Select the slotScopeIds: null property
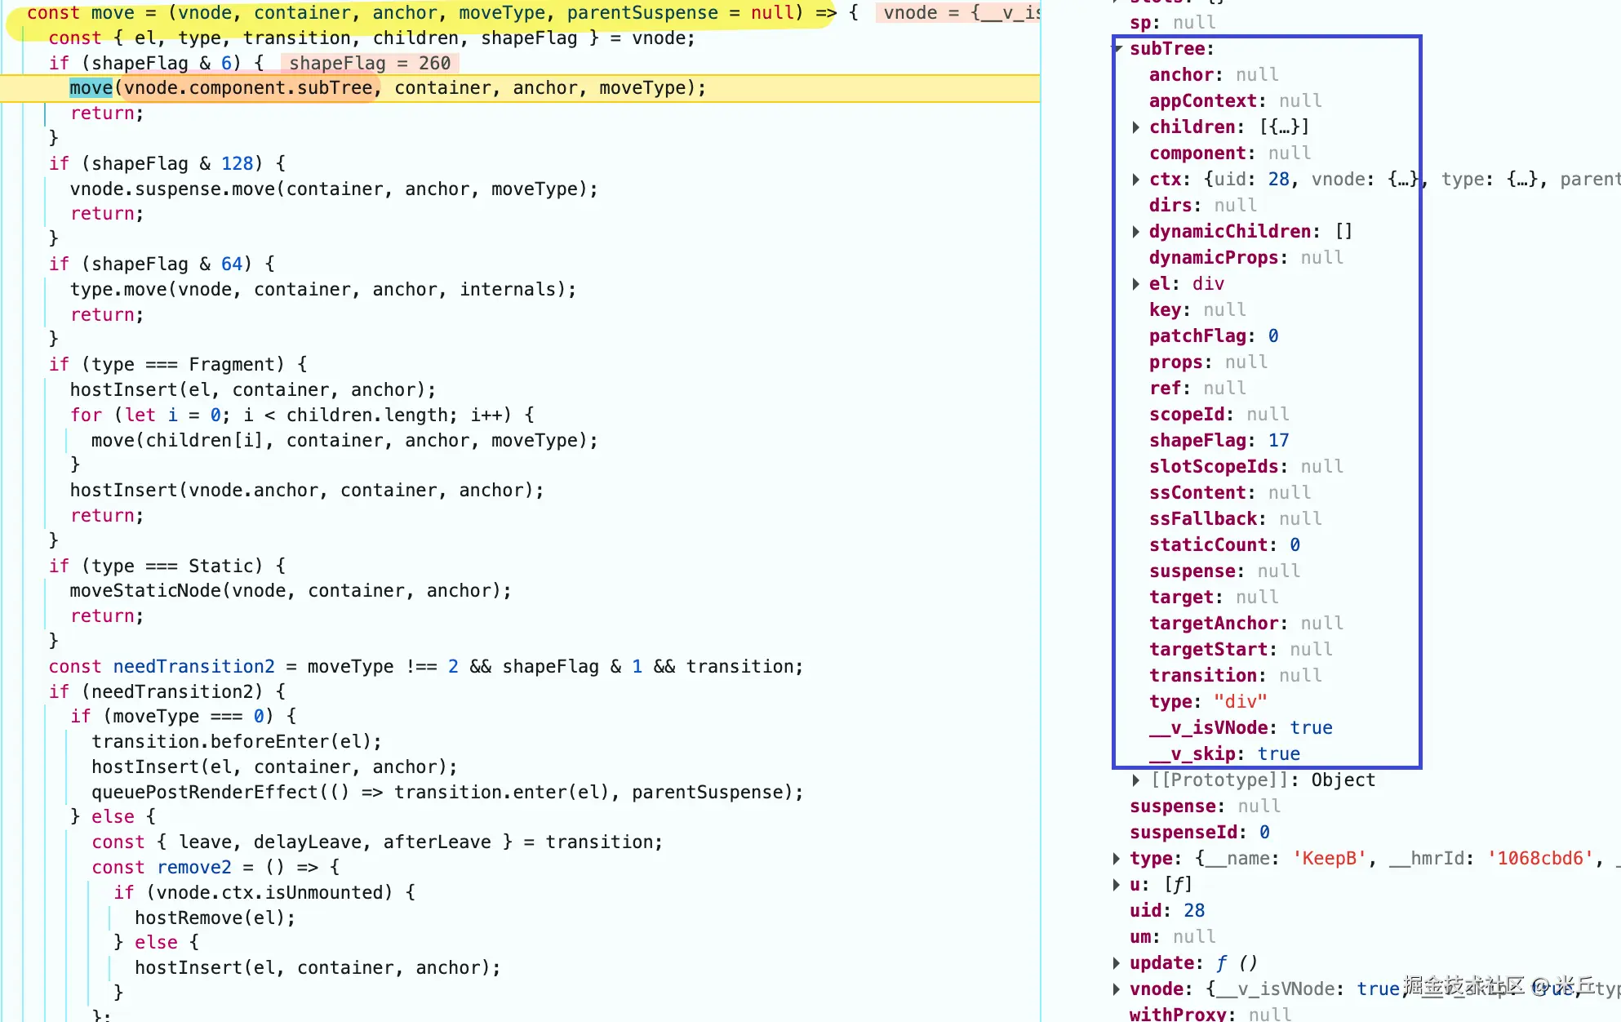This screenshot has height=1022, width=1621. [1246, 467]
